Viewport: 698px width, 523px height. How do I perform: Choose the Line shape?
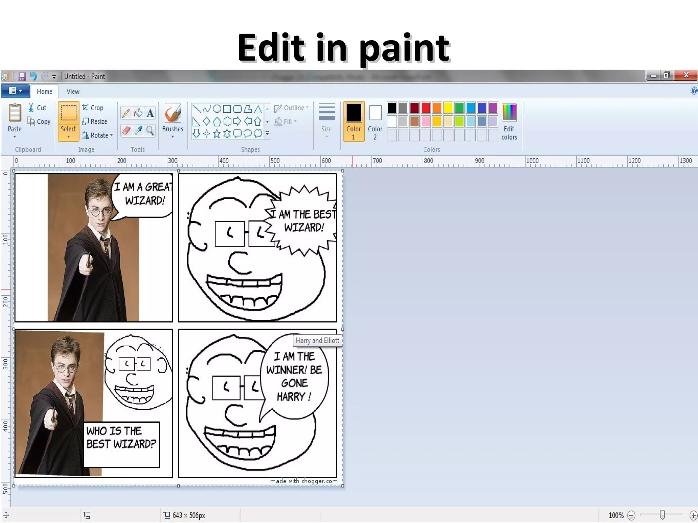(x=196, y=109)
